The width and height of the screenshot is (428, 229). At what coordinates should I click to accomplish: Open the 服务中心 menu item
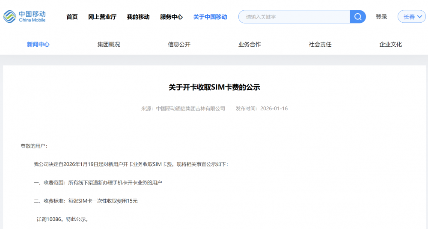[171, 17]
